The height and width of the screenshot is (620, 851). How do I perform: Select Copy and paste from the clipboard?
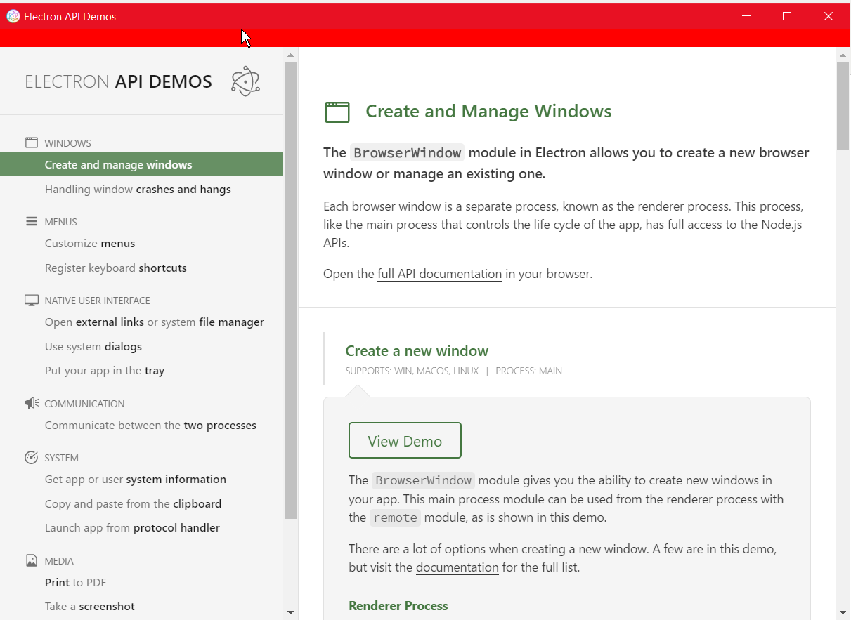(133, 503)
